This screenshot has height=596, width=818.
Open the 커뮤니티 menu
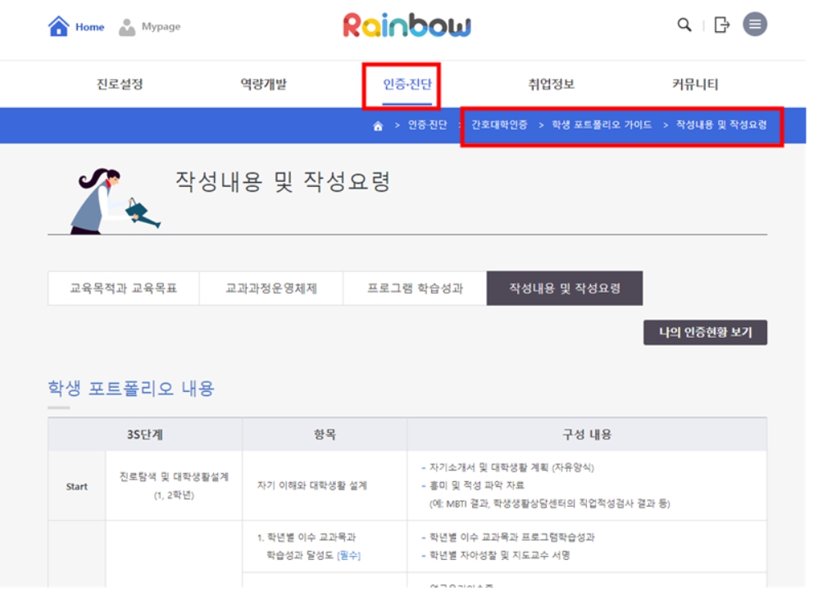point(695,84)
